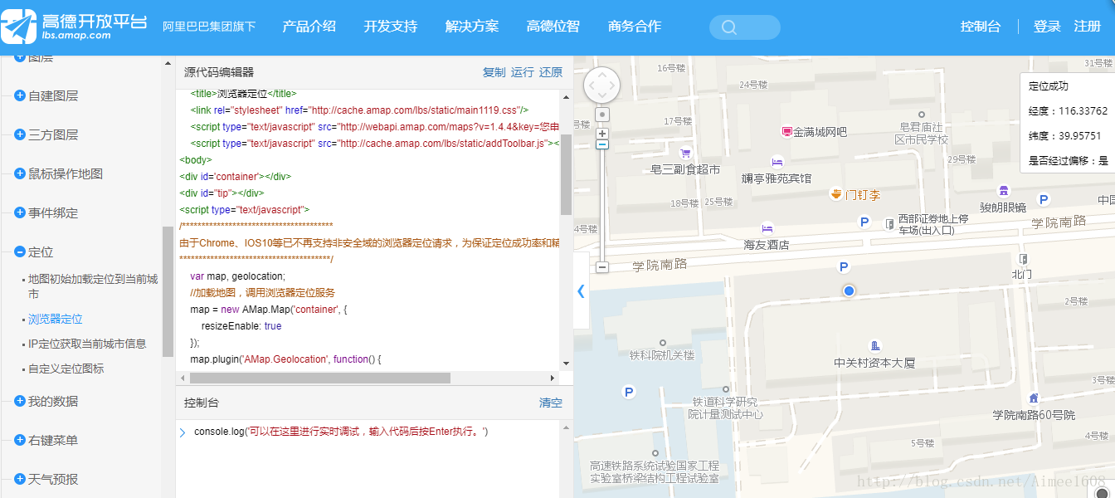Open the 产品介绍 menu
1115x498 pixels.
pyautogui.click(x=309, y=27)
